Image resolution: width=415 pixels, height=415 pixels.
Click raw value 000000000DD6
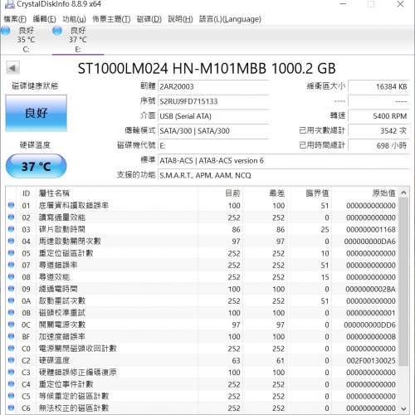[370, 325]
